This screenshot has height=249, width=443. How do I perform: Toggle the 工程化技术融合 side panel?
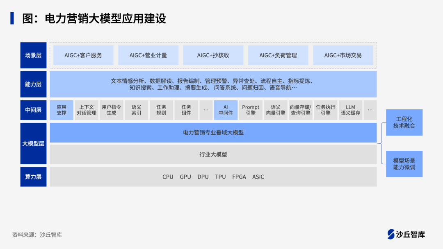[x=404, y=123]
